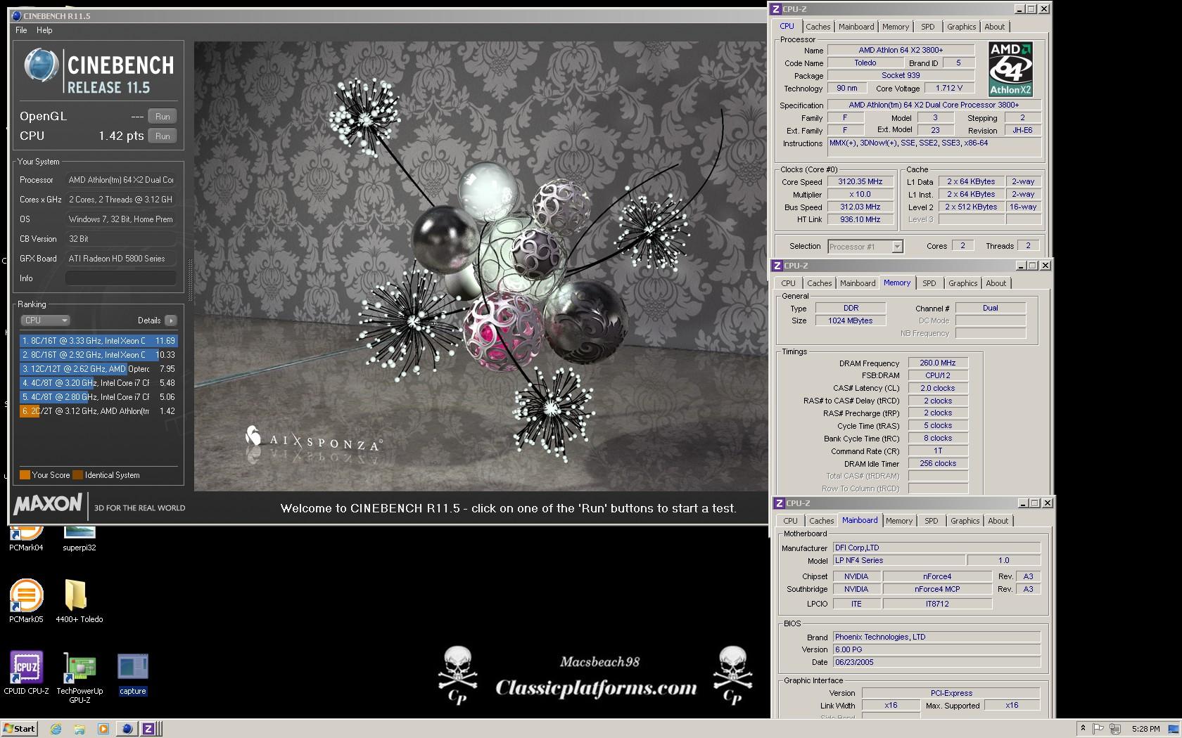Click the Cinebench title bar icon
Screen dimensions: 1182x738
click(17, 15)
